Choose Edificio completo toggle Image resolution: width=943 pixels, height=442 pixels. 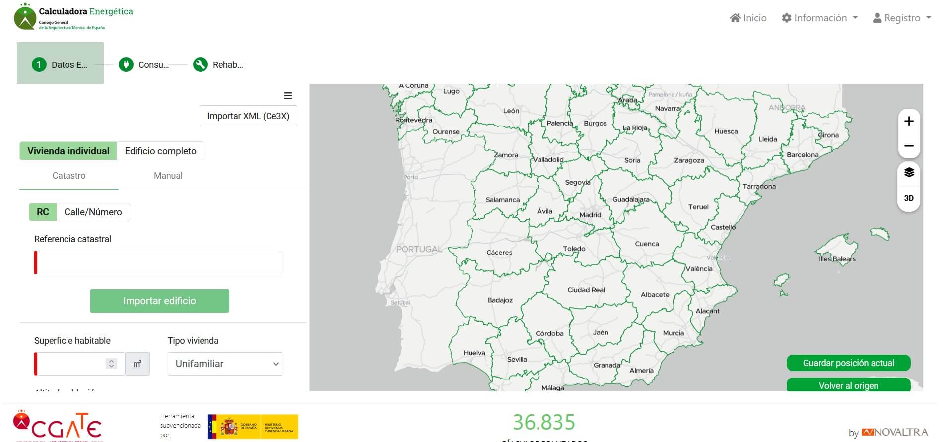(160, 151)
